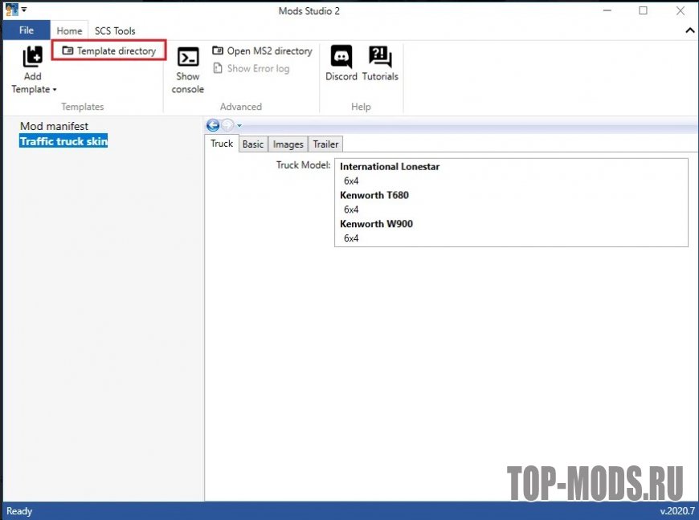Click the Show Error log option

click(x=251, y=68)
